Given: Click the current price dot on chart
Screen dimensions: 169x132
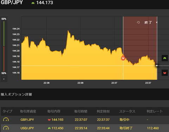Looking at the screenshot, I should point(157,66).
